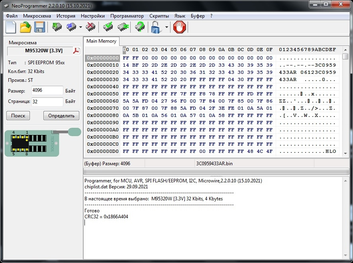Screen dimensions: 353x263
Task: Open the Язык menu
Action: [x=180, y=16]
